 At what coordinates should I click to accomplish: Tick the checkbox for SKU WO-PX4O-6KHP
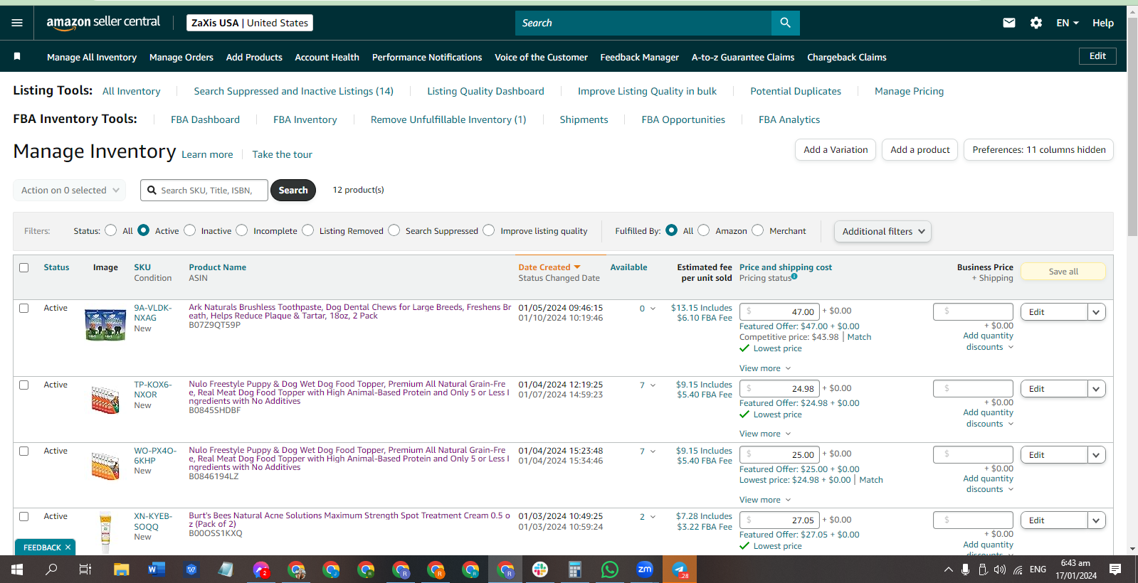tap(24, 451)
